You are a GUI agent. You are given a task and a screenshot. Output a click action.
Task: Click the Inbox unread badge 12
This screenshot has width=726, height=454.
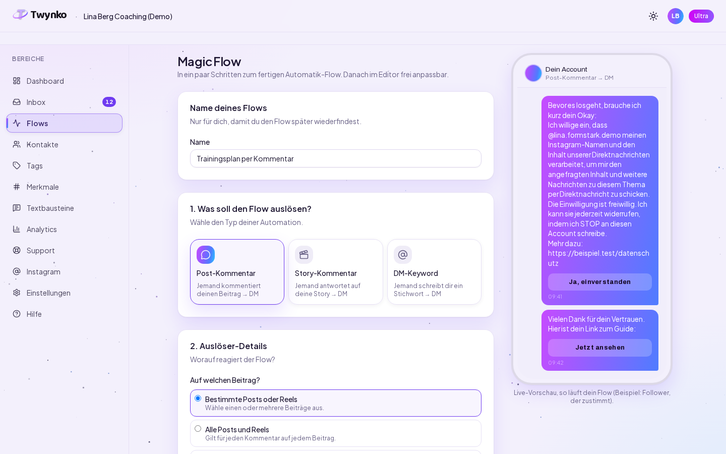(109, 102)
